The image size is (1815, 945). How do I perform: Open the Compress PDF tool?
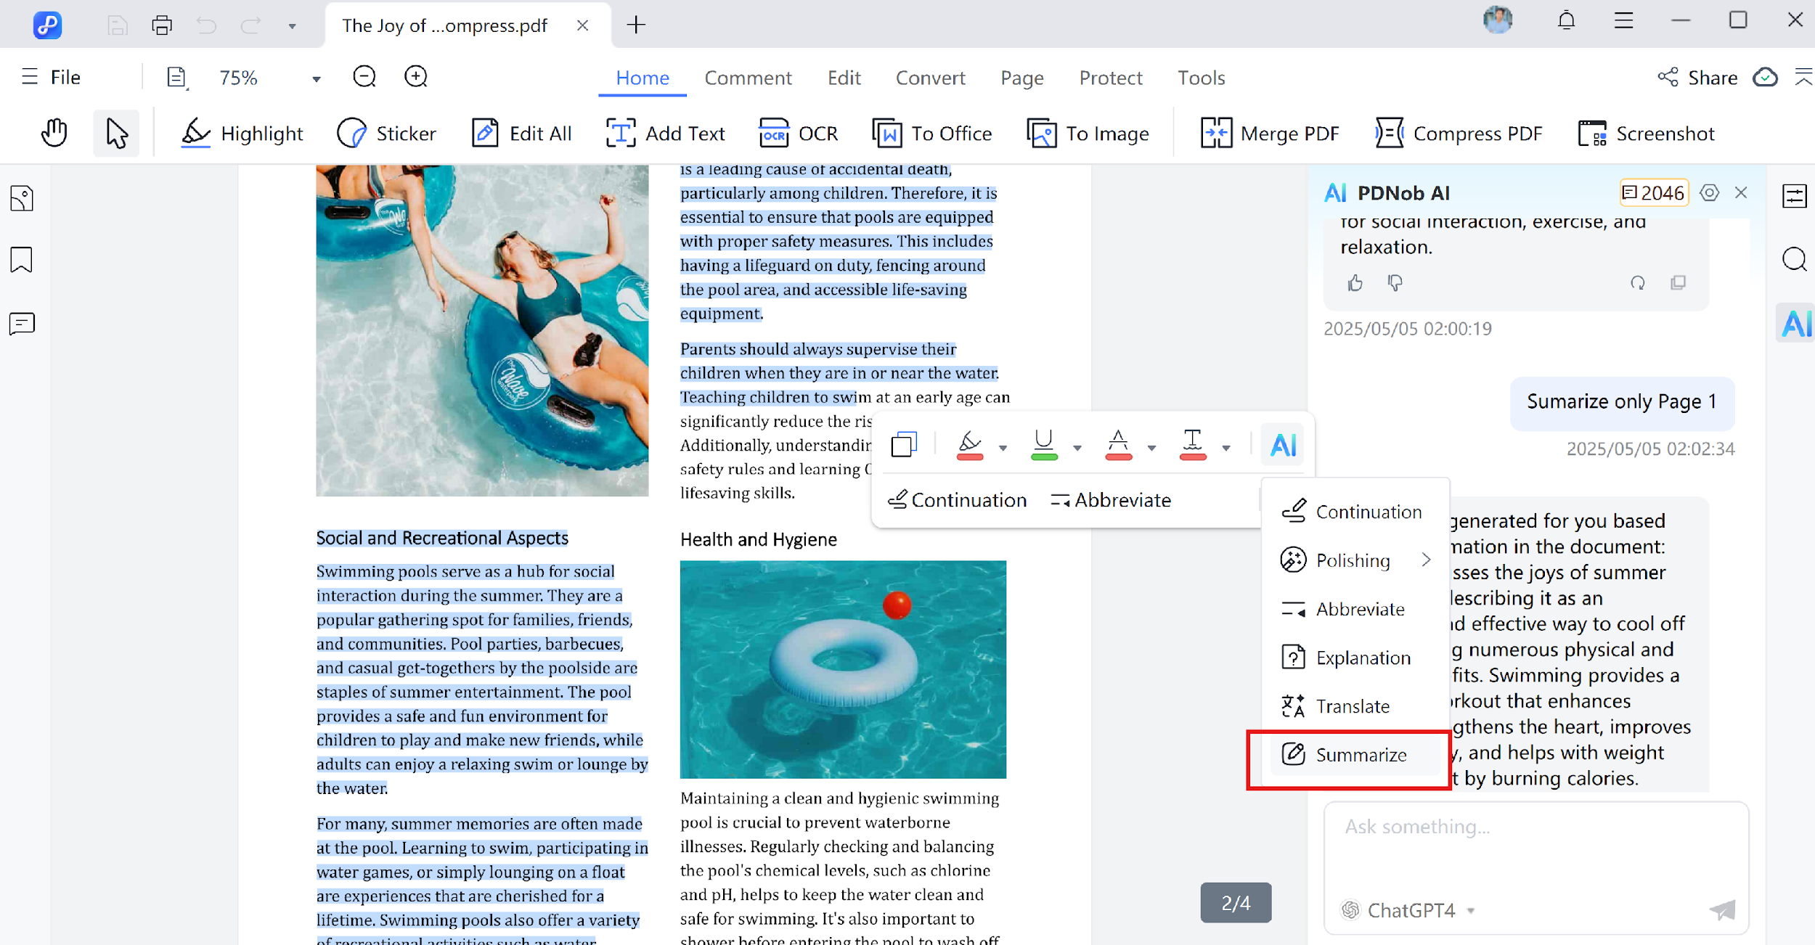(1458, 134)
